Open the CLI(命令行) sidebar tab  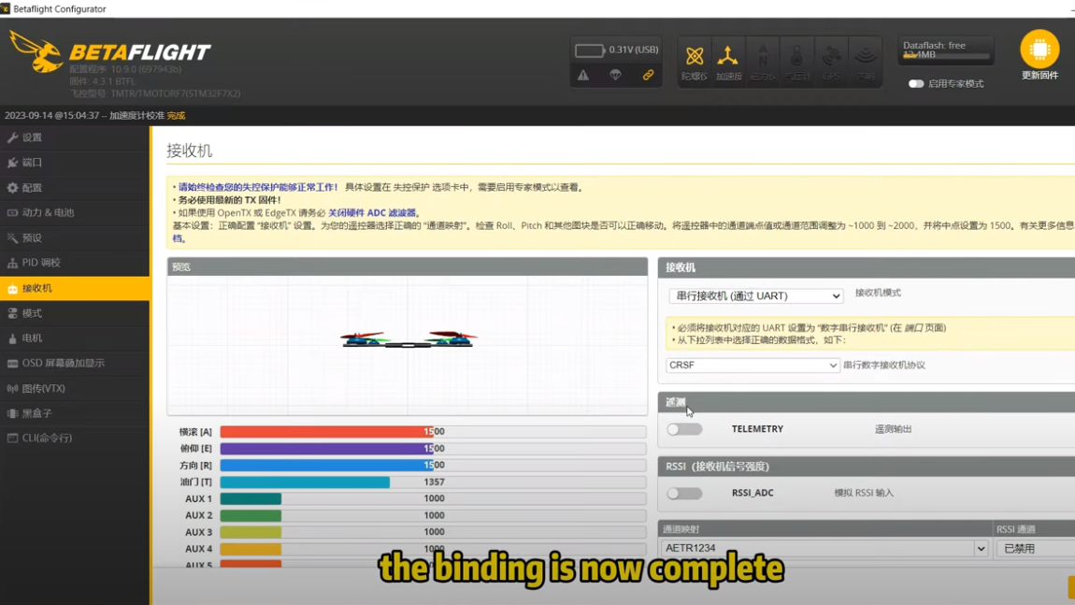47,438
